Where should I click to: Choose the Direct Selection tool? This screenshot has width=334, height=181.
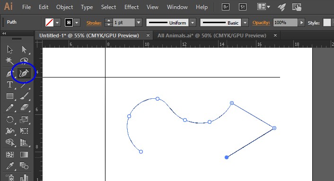[x=24, y=50]
